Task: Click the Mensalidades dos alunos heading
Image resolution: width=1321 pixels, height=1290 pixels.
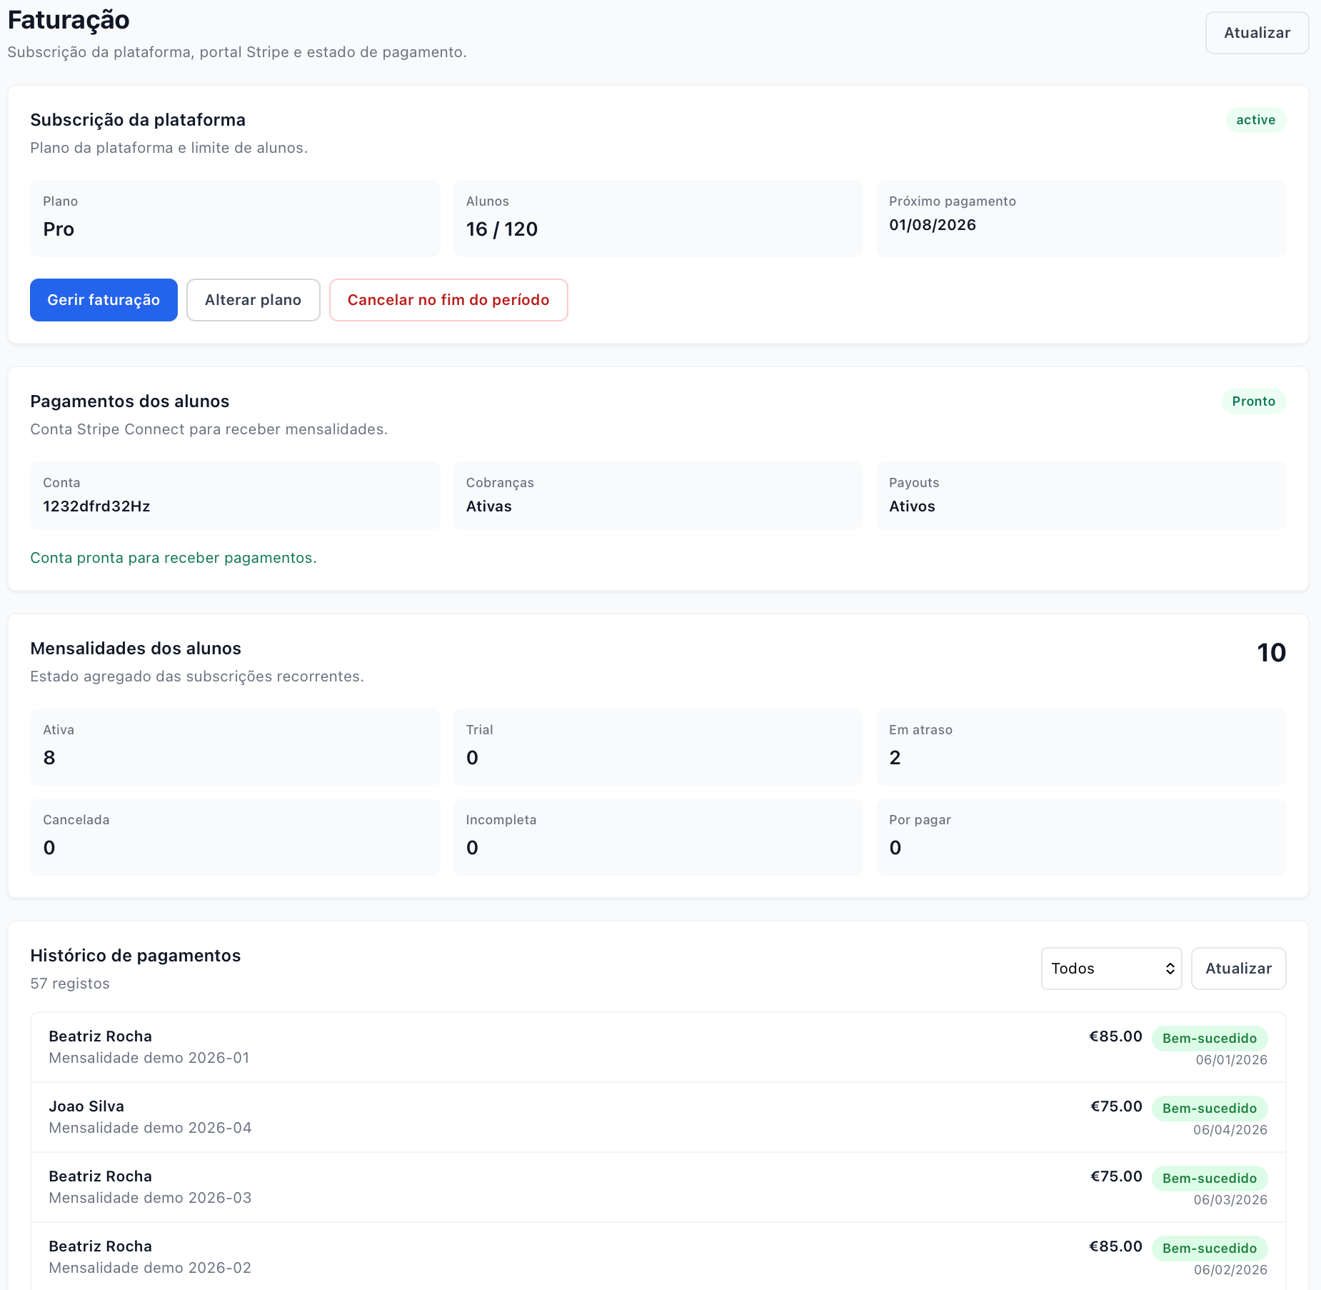Action: [x=136, y=649]
